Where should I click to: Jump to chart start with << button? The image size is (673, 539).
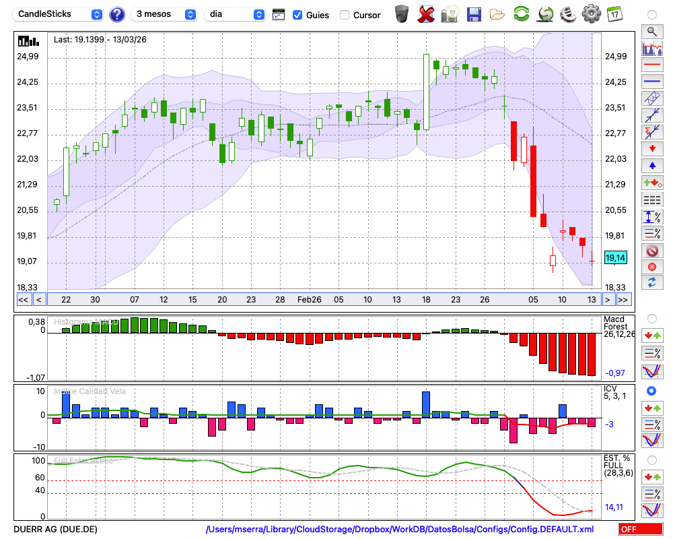tap(23, 300)
